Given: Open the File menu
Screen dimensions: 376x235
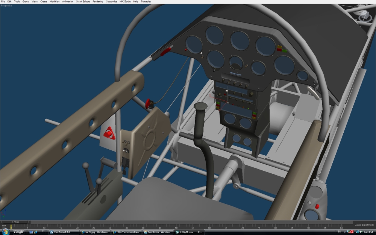Looking at the screenshot, I should click(x=3, y=2).
